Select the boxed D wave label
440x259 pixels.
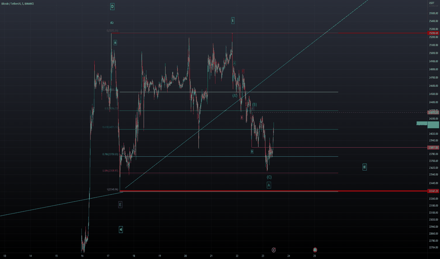(112, 7)
